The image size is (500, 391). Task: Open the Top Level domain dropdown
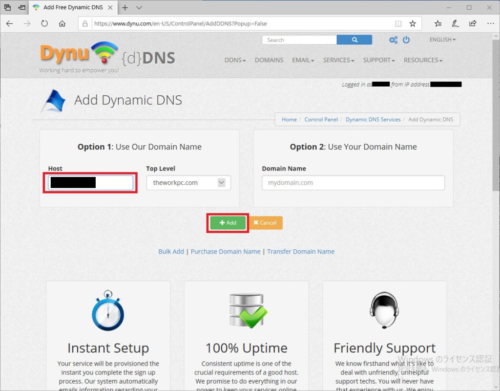click(188, 183)
